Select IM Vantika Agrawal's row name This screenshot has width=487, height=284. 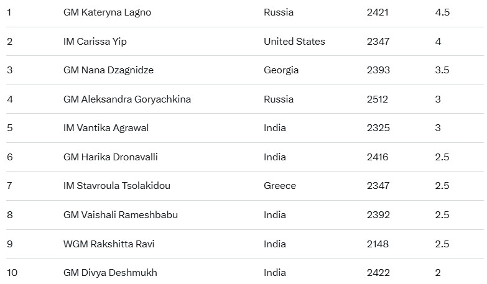point(106,128)
